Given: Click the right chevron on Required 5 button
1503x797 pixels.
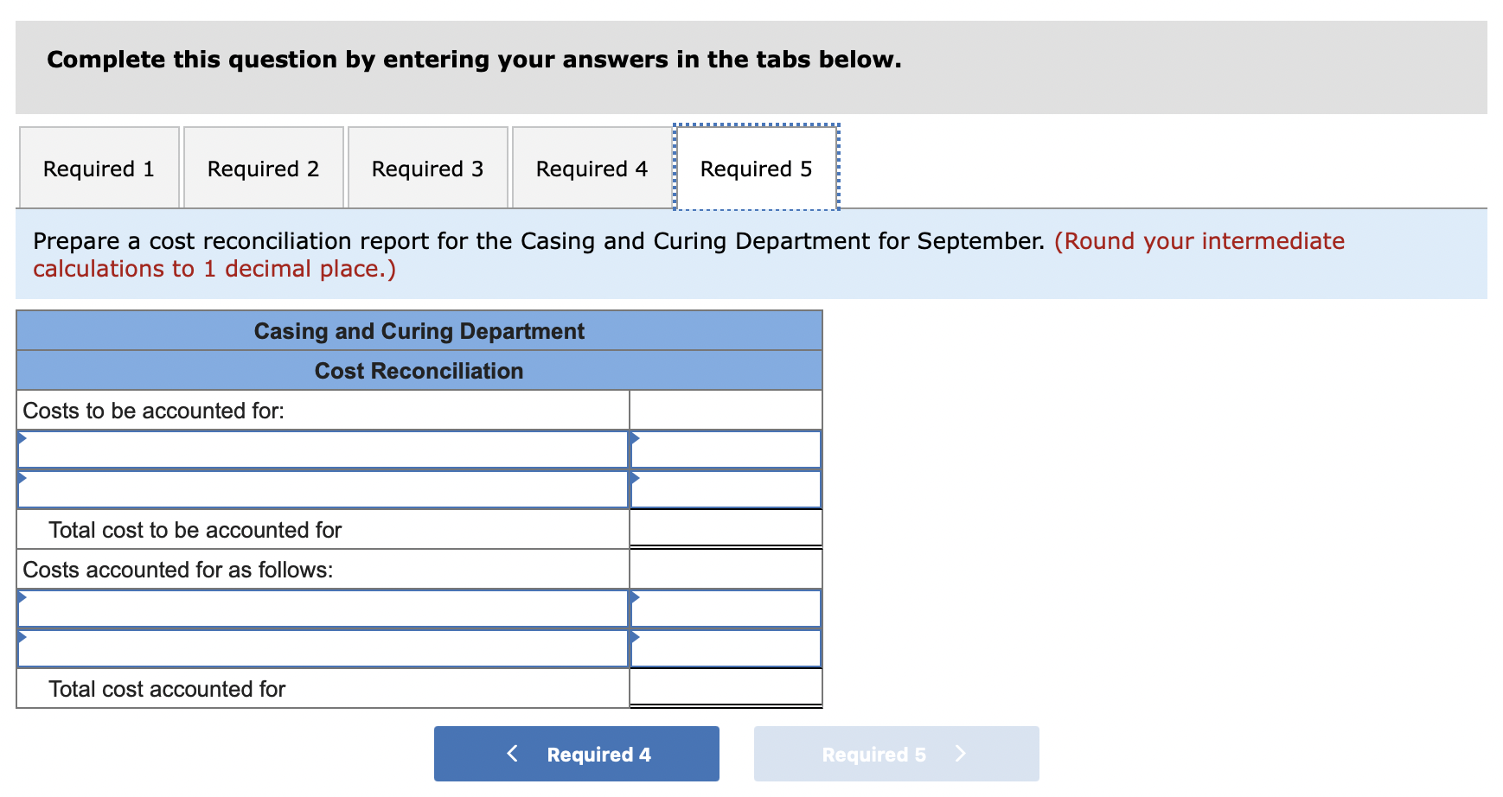Looking at the screenshot, I should coord(961,753).
